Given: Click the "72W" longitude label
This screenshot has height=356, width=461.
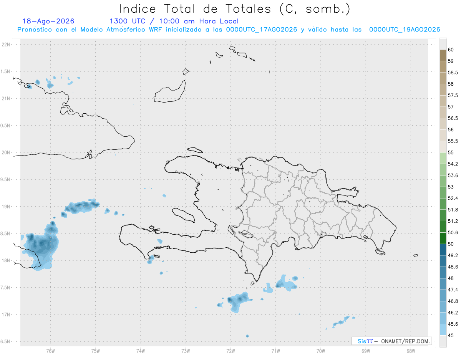Looking at the screenshot, I should [230, 351].
